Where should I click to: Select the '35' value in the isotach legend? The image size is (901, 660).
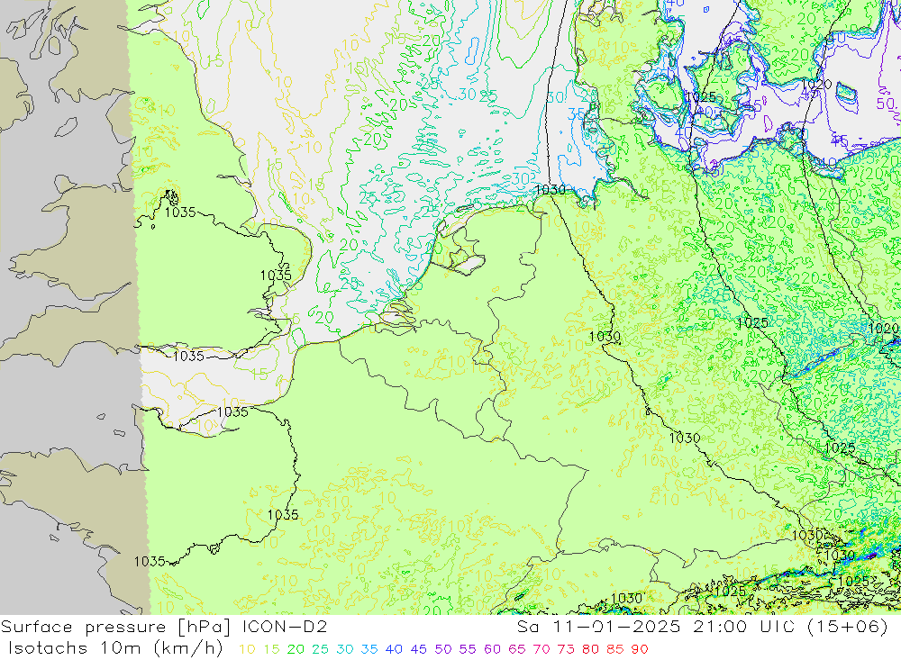(369, 649)
